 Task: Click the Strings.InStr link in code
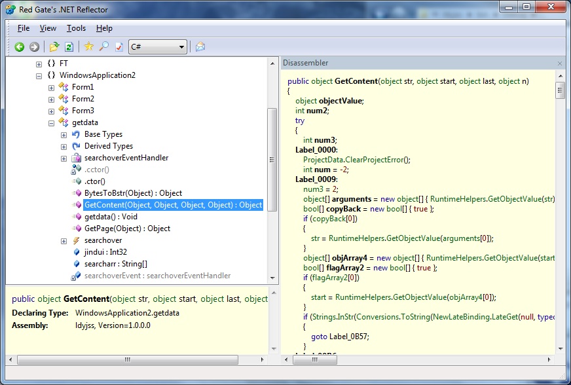point(333,317)
